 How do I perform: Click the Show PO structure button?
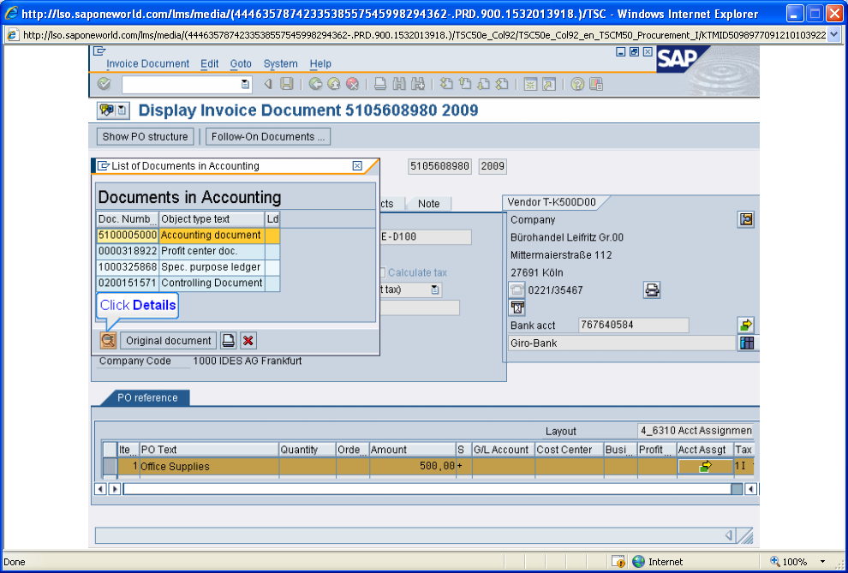[145, 137]
